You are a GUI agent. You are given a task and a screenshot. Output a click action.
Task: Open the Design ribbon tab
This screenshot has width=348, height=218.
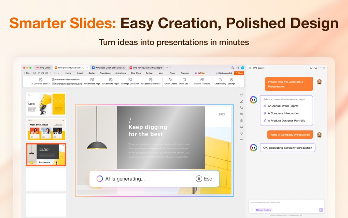92,73
